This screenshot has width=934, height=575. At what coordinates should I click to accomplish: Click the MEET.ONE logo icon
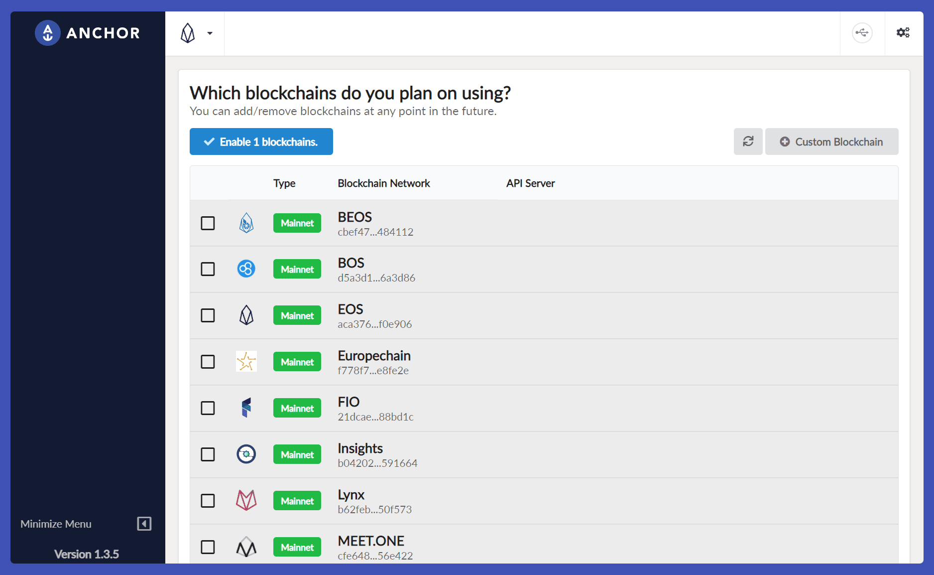(246, 547)
